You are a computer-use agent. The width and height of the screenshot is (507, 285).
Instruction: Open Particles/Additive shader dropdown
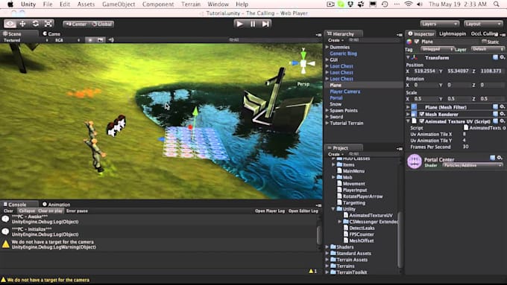pos(472,165)
